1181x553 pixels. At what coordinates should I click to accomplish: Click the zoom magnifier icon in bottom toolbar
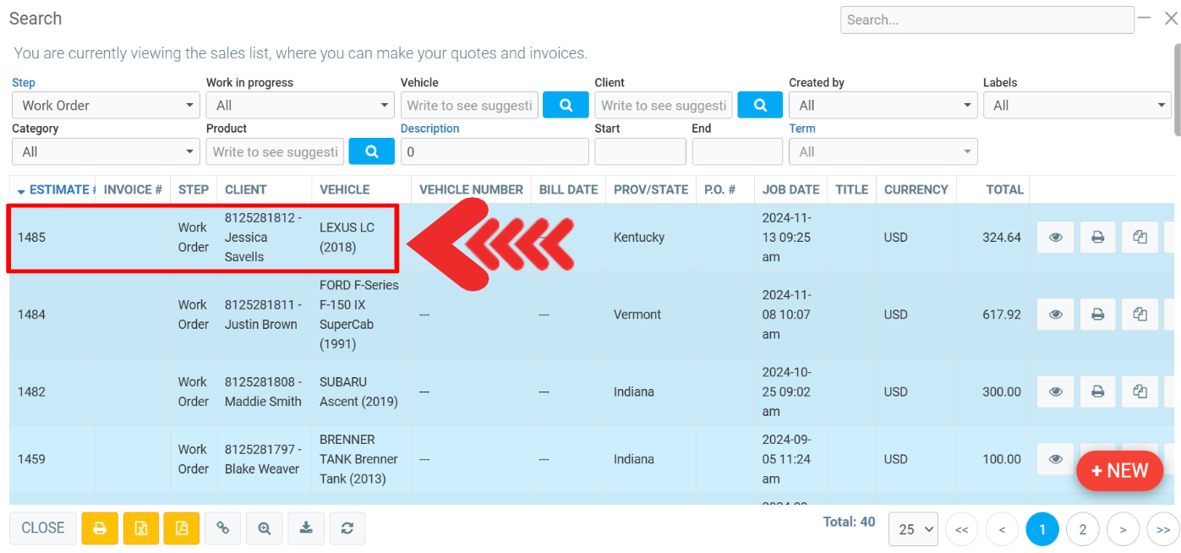pos(265,528)
